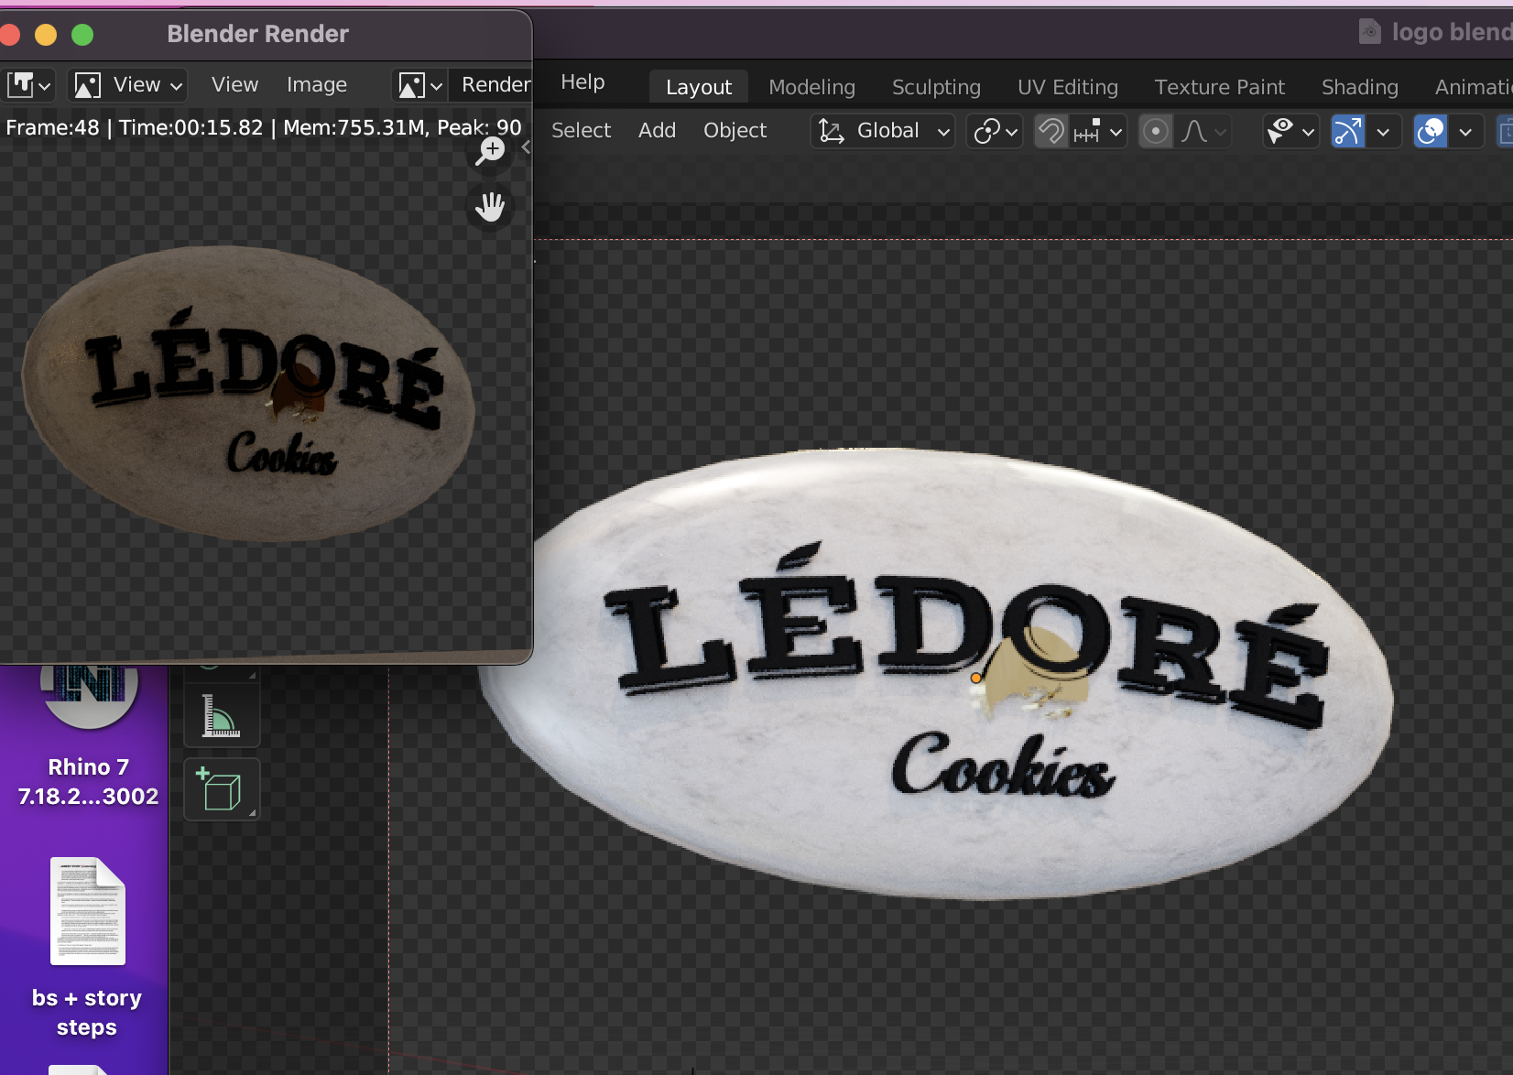Switch to the UV Editing workspace tab
The width and height of the screenshot is (1513, 1075).
(1068, 87)
